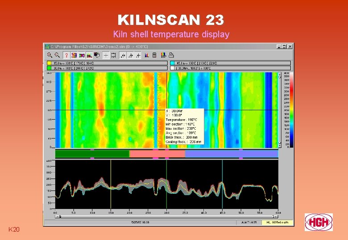Viewport: 348px width, 240px height.
Task: Click the Coating thick. value in tooltip
Action: (195, 142)
